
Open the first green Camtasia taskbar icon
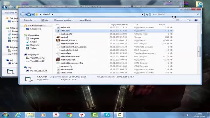tap(94, 115)
